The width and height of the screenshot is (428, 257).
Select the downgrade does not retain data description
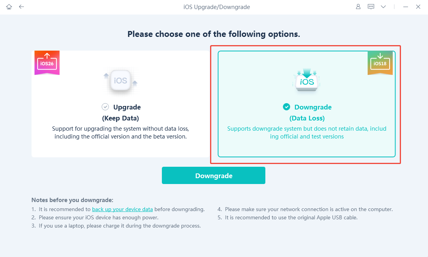(x=307, y=133)
